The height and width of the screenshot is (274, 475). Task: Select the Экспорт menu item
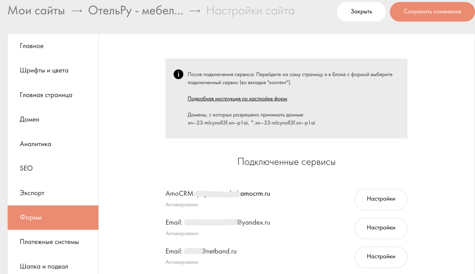pyautogui.click(x=32, y=193)
